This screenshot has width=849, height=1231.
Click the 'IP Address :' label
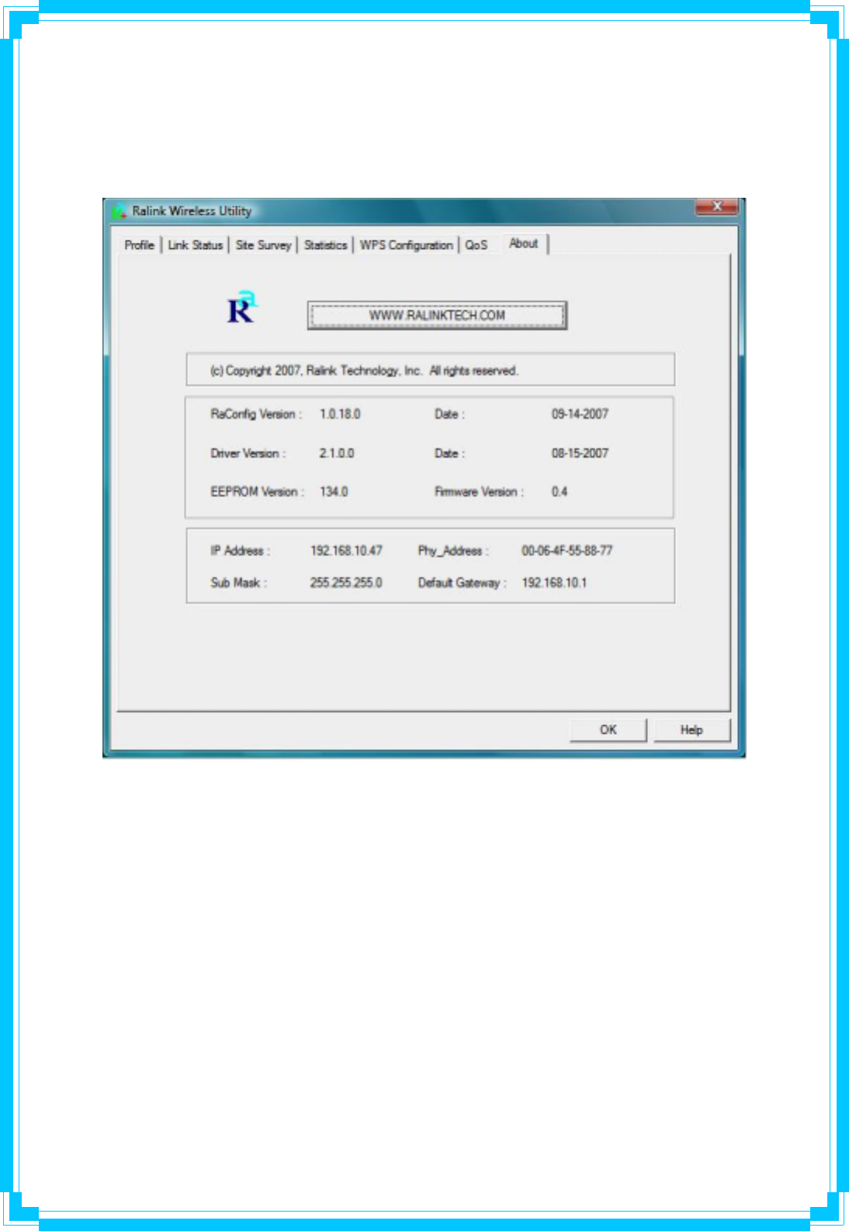(240, 551)
